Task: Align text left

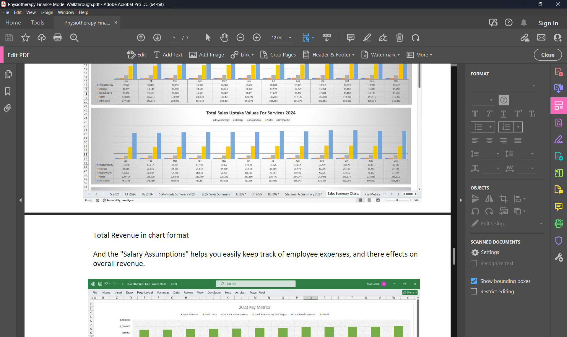Action: tap(475, 141)
